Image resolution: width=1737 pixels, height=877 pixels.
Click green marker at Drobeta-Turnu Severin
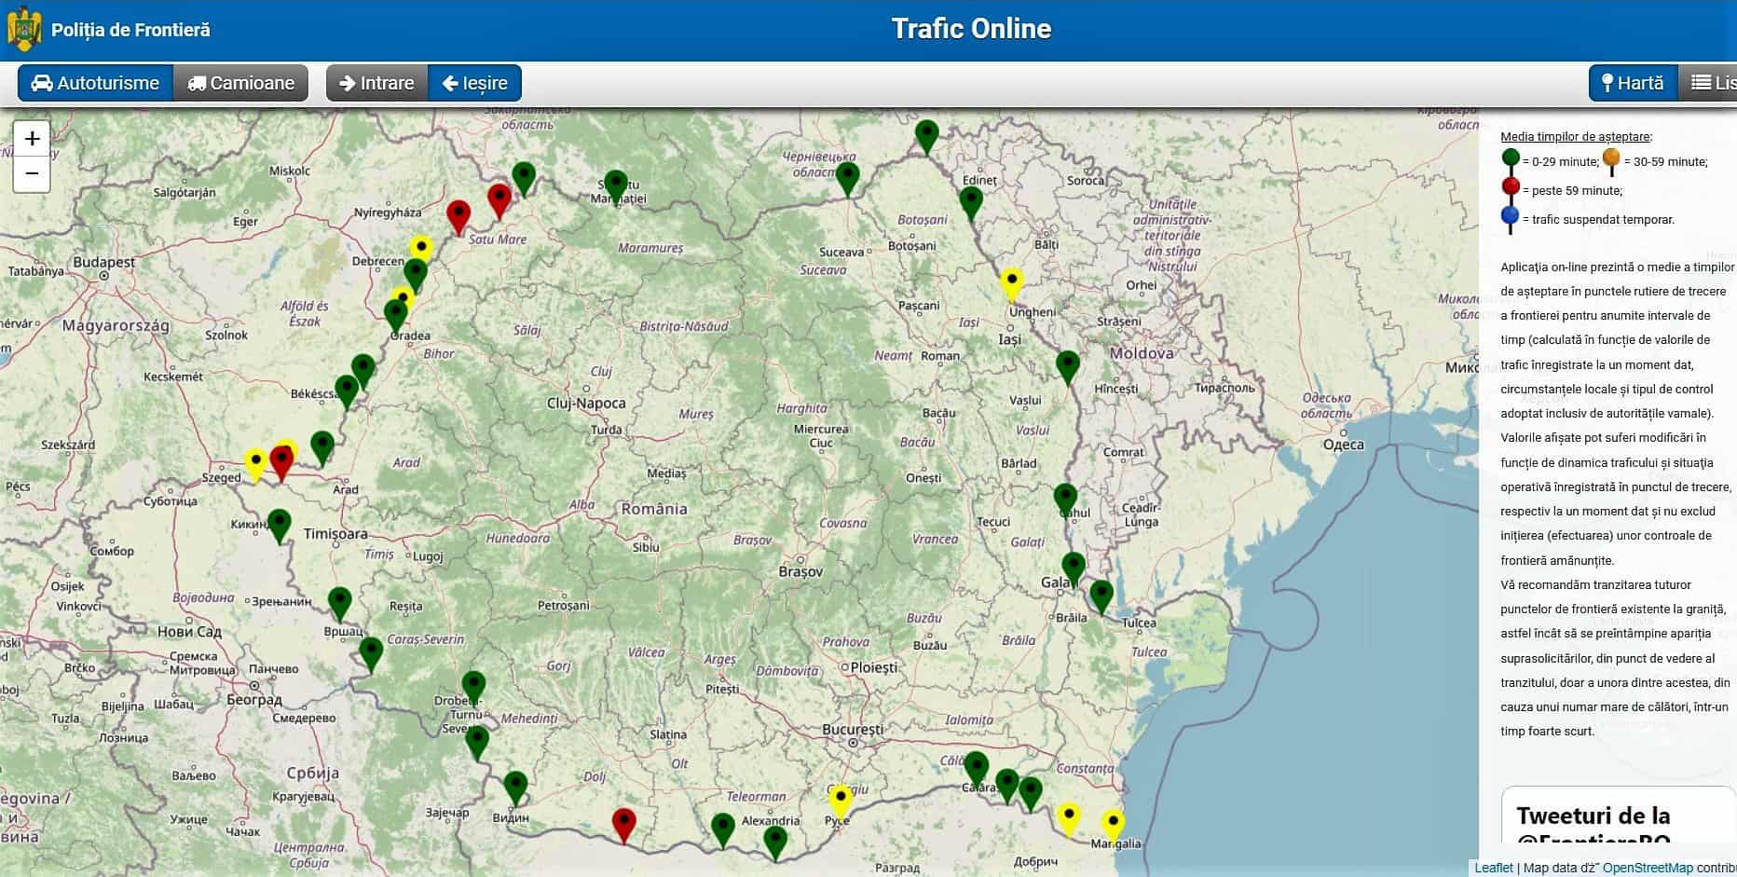[x=473, y=688]
